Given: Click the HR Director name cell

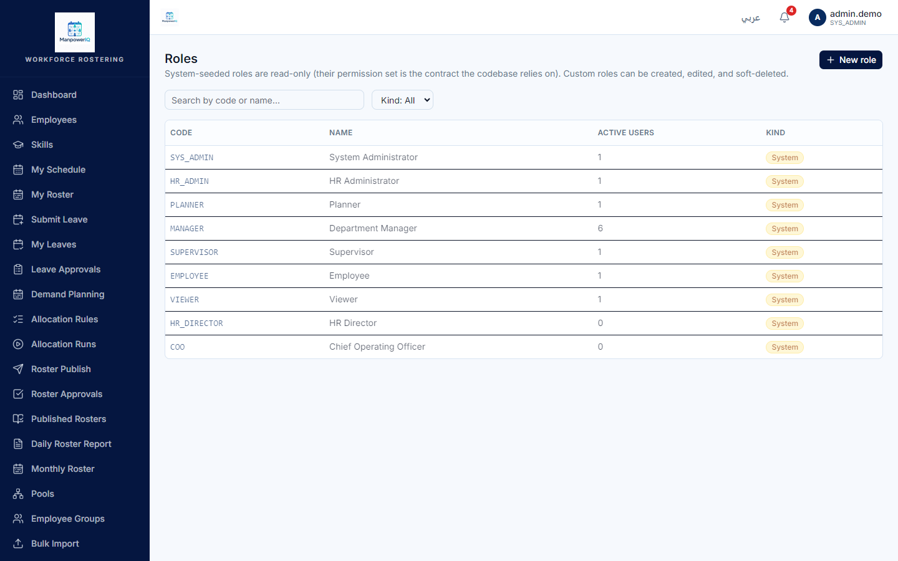Looking at the screenshot, I should (353, 323).
